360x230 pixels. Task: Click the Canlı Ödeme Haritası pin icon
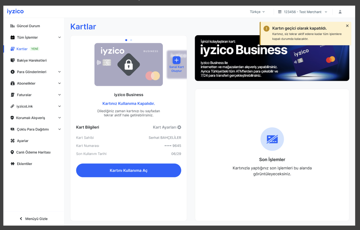point(12,152)
